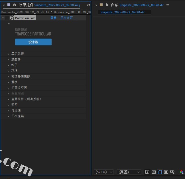Click the tan label square in 合成 tab
Viewport: 185px width, 179px height.
[x=101, y=5]
